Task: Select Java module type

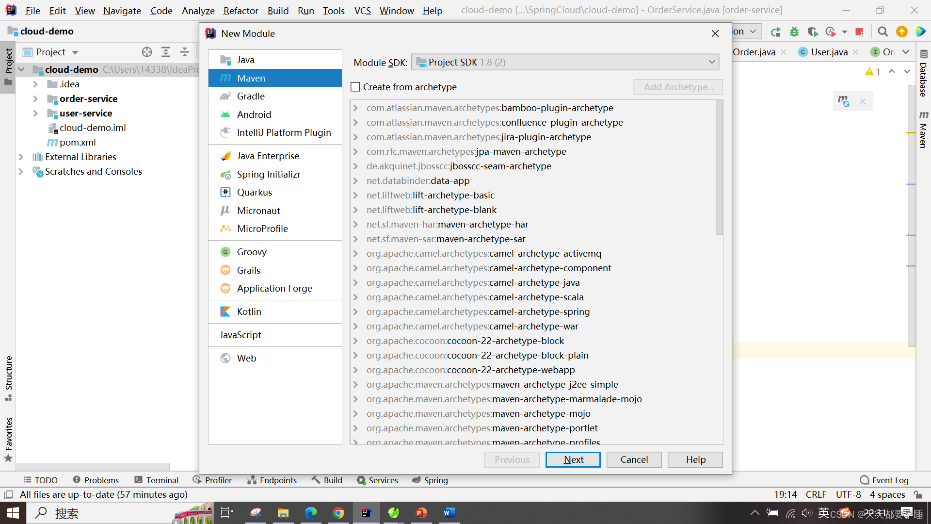Action: [x=275, y=60]
